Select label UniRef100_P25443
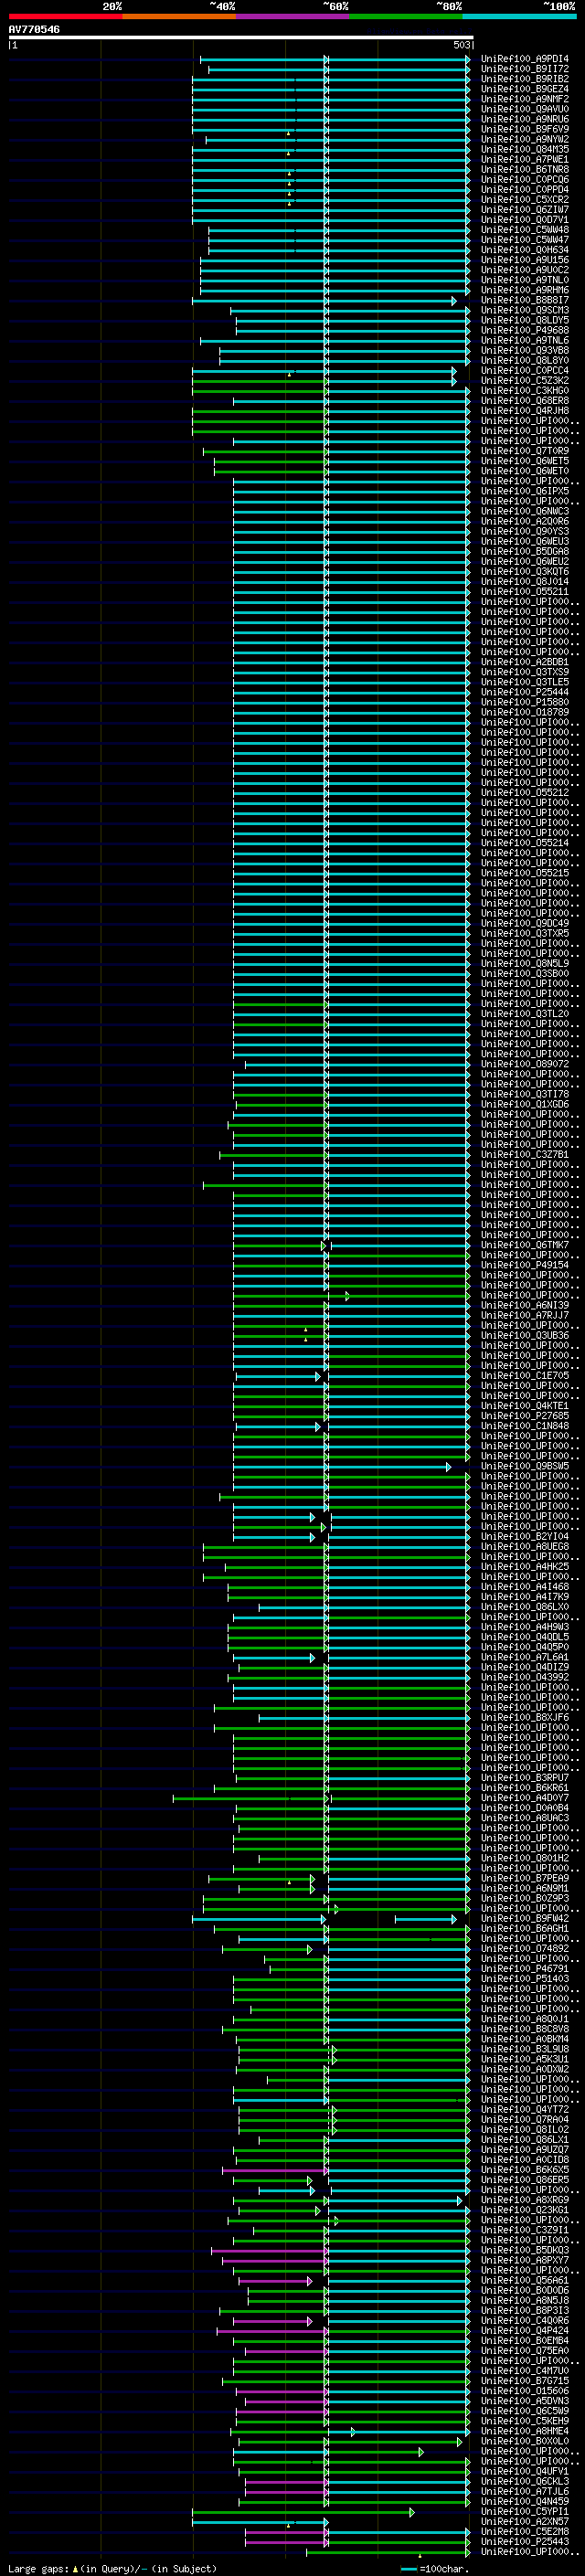 524,2541
